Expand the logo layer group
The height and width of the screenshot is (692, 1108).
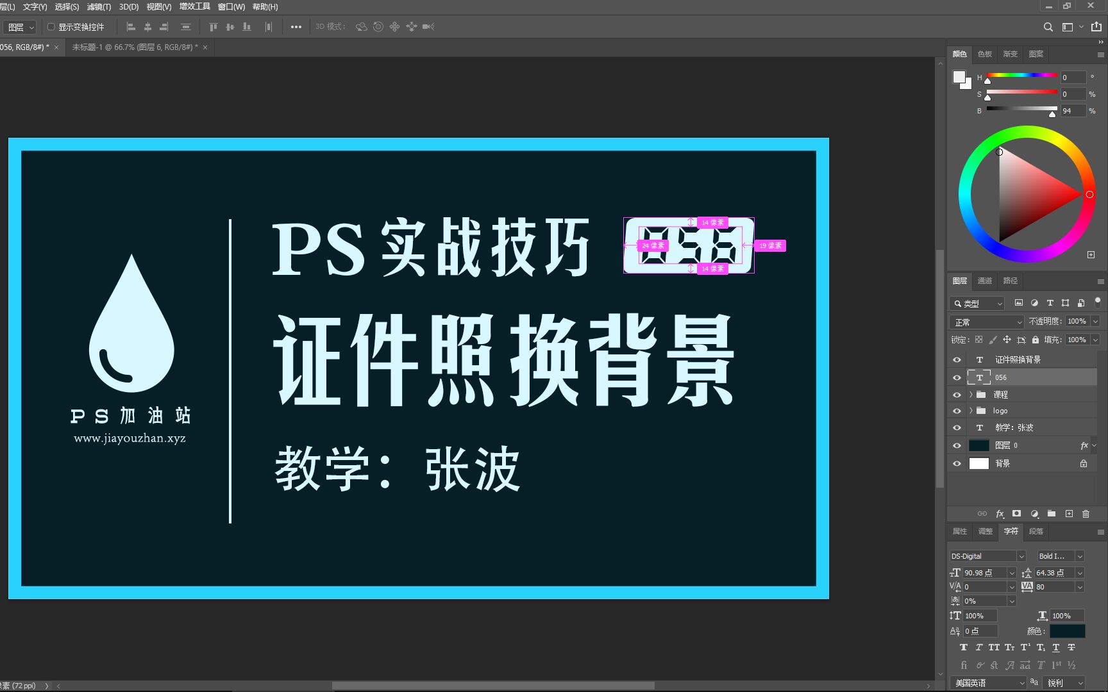coord(971,411)
